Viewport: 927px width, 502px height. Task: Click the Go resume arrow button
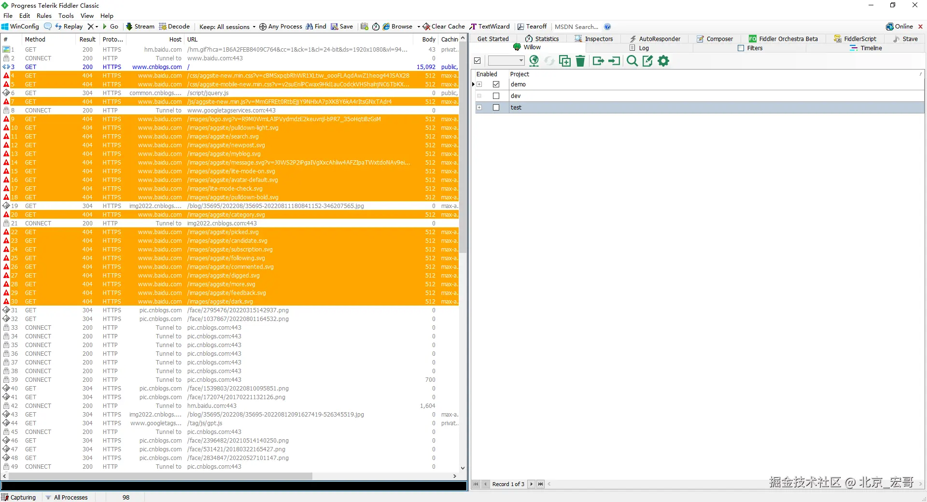[x=111, y=27]
